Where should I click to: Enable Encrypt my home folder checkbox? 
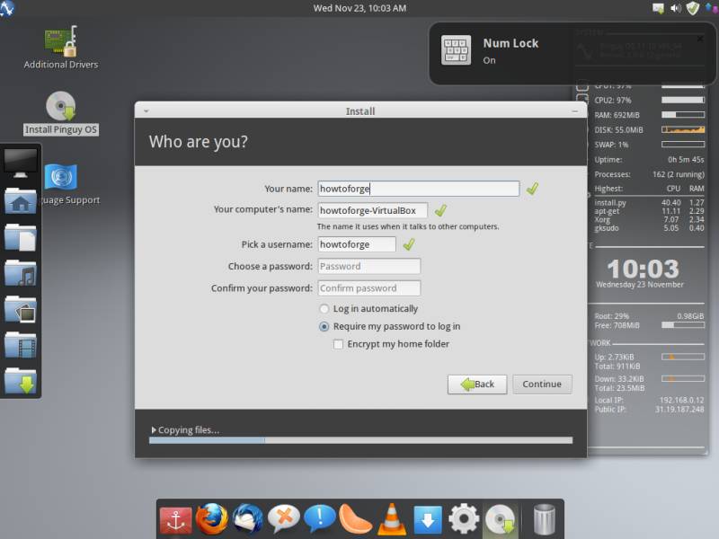[x=338, y=344]
